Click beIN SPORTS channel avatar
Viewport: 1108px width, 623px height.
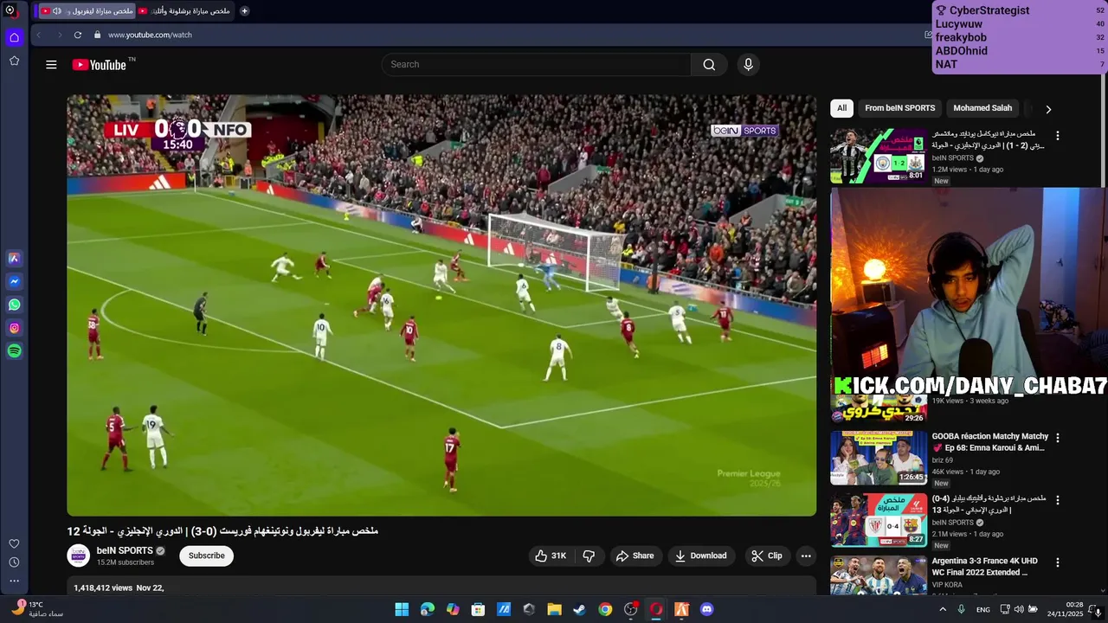(79, 556)
